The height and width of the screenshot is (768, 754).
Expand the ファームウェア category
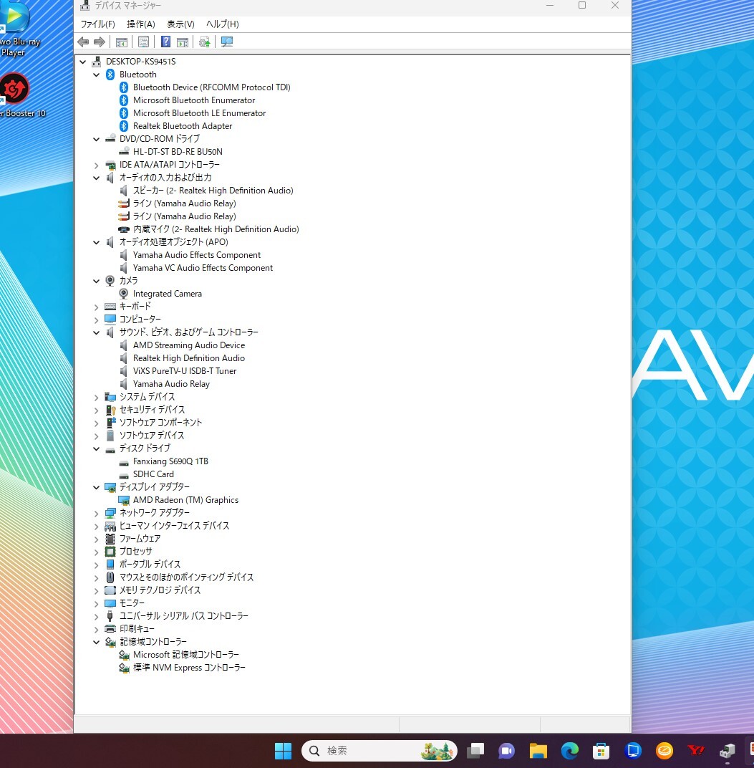(97, 539)
